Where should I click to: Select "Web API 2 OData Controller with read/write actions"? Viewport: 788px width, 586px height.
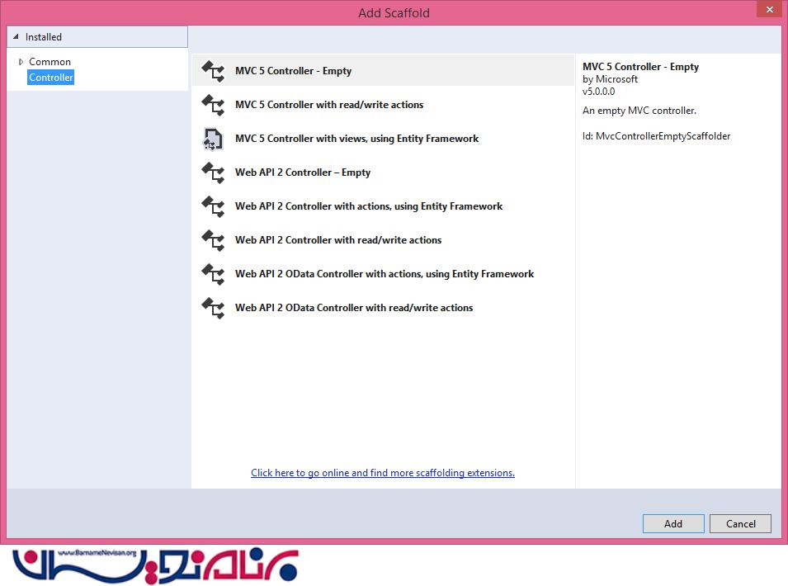point(383,308)
